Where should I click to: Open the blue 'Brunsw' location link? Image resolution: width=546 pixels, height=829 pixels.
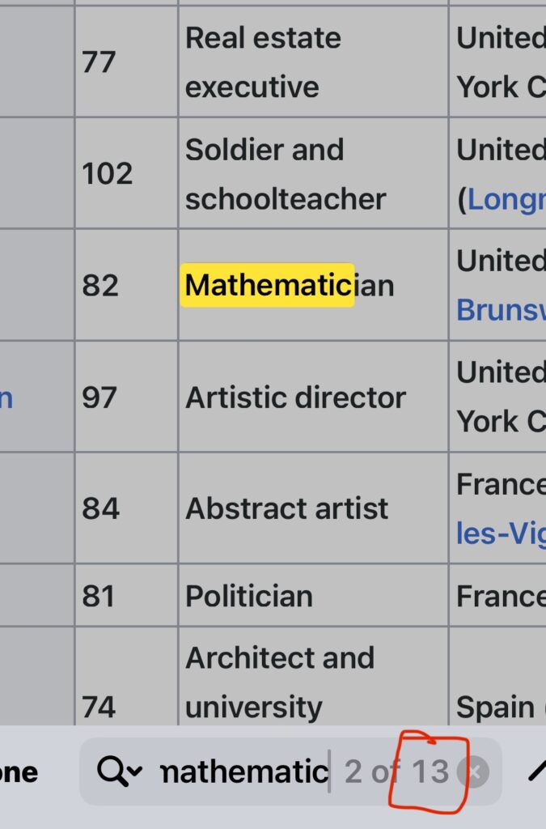(x=502, y=310)
